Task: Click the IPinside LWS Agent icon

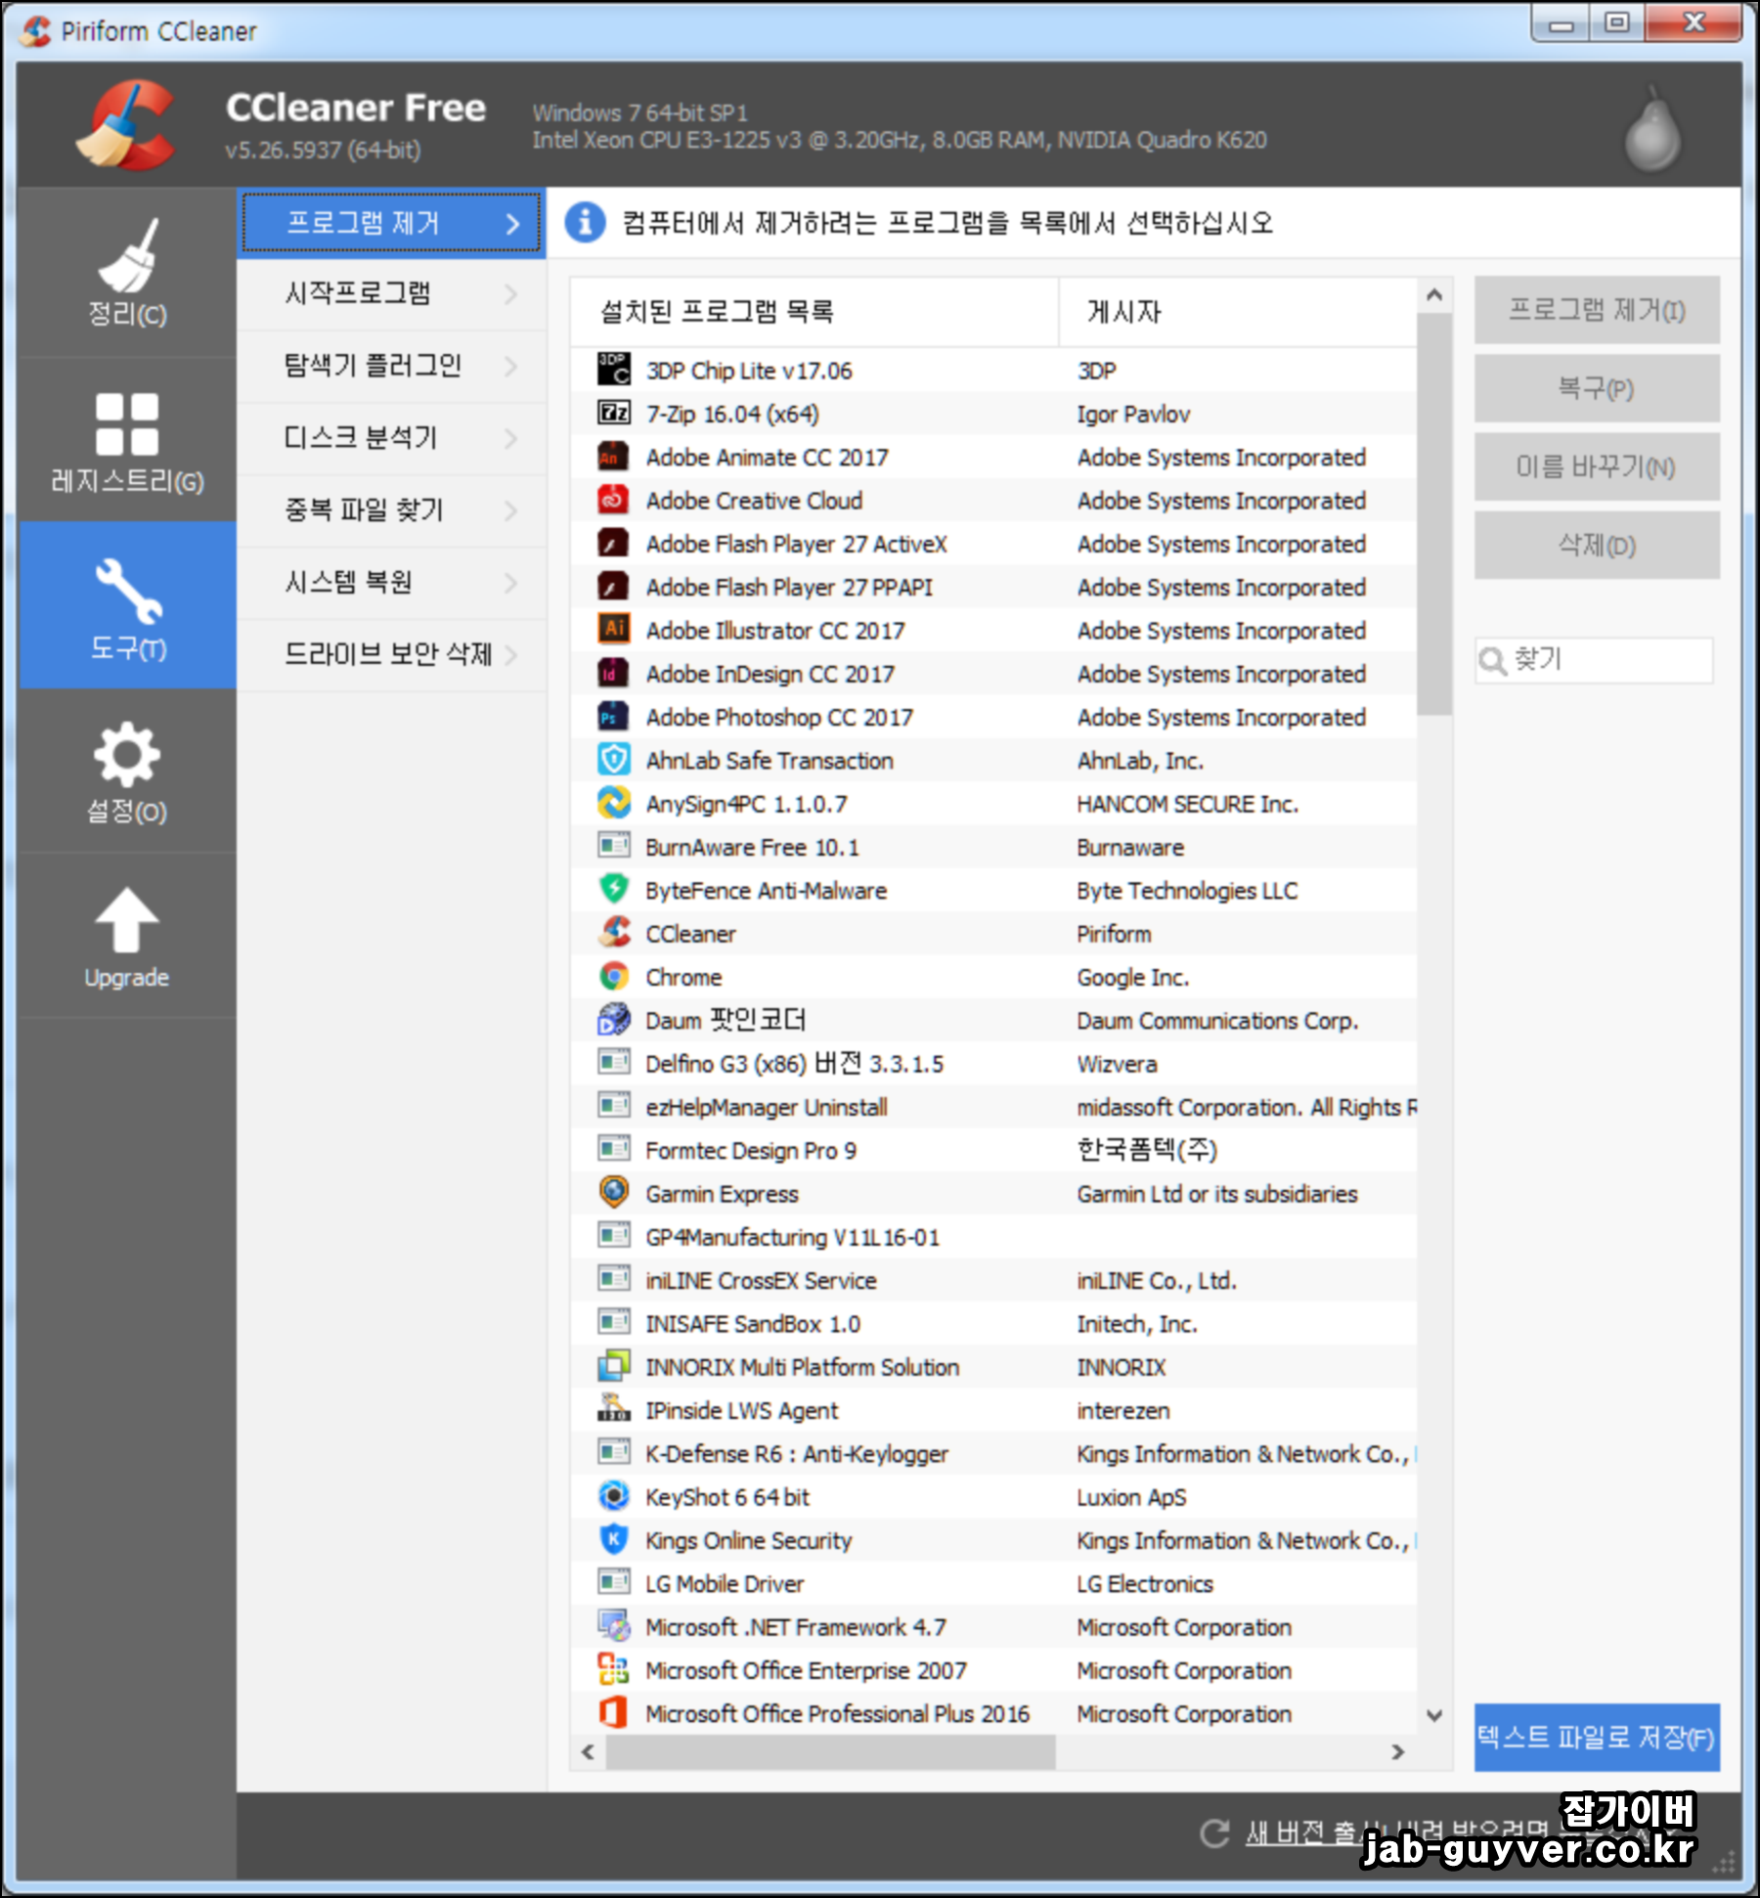Action: pyautogui.click(x=614, y=1409)
